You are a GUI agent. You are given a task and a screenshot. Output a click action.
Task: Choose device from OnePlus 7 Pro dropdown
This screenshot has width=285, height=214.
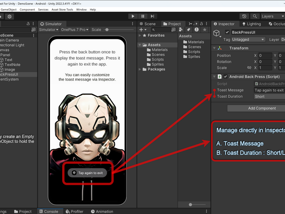click(x=74, y=30)
